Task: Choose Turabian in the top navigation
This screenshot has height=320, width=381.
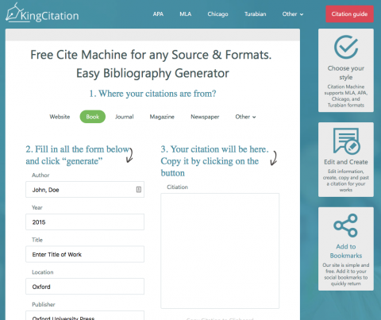Action: [255, 14]
